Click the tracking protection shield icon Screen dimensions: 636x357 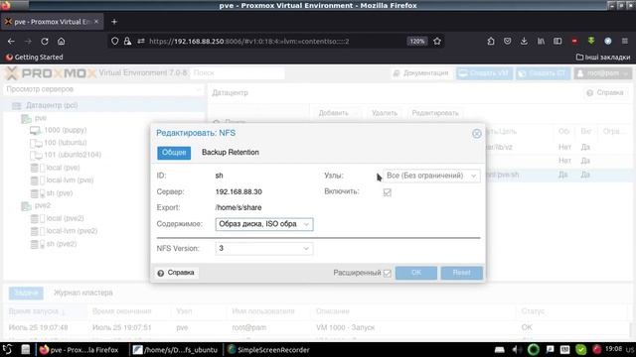(x=115, y=41)
